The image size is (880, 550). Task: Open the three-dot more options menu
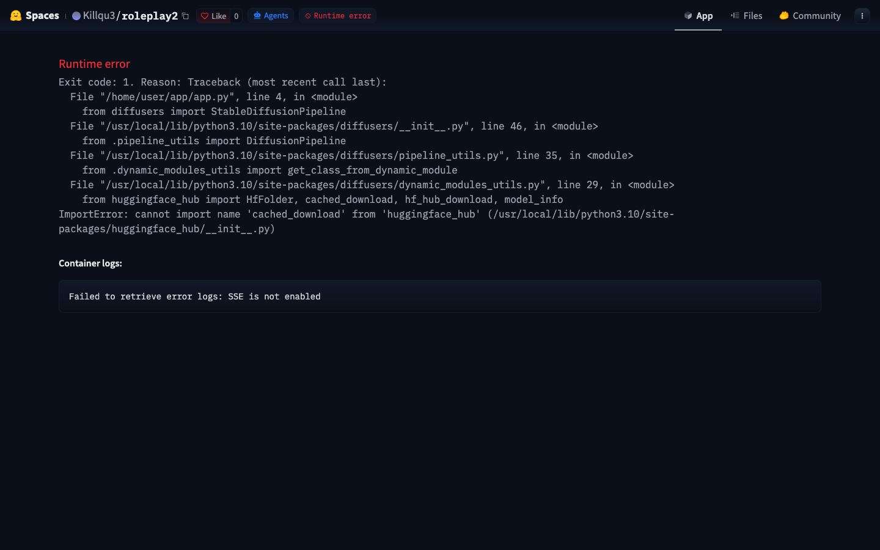tap(862, 16)
